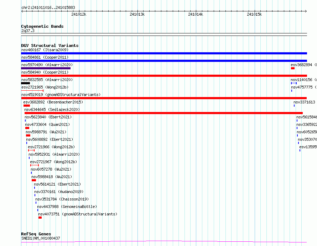Open nsv3370161 (Audano2019) variant
Image resolution: width=317 pixels, height=246 pixels.
coord(59,192)
